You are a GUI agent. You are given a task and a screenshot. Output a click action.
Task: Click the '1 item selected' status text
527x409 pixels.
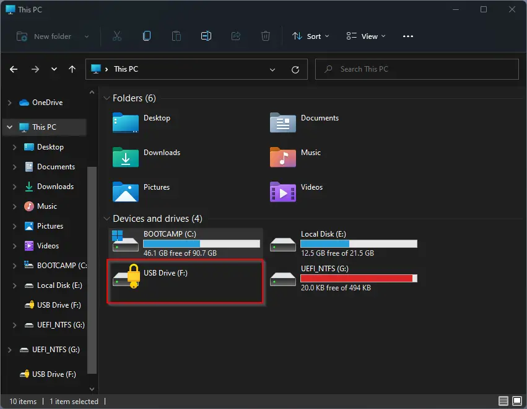click(74, 402)
